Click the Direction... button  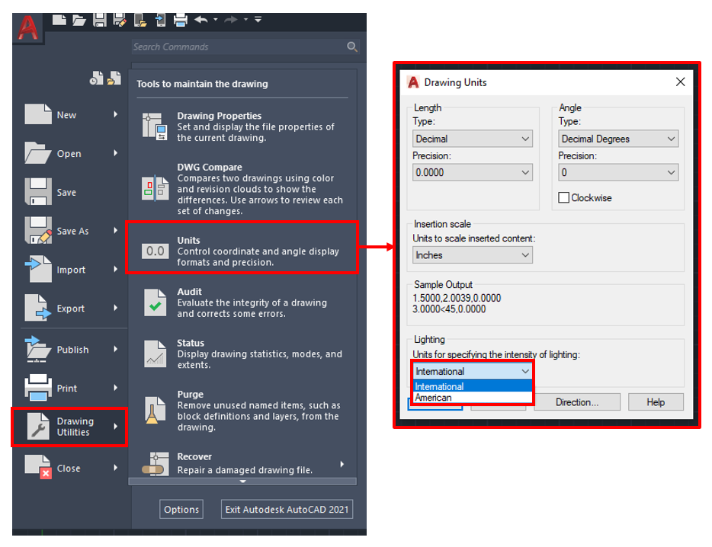576,402
